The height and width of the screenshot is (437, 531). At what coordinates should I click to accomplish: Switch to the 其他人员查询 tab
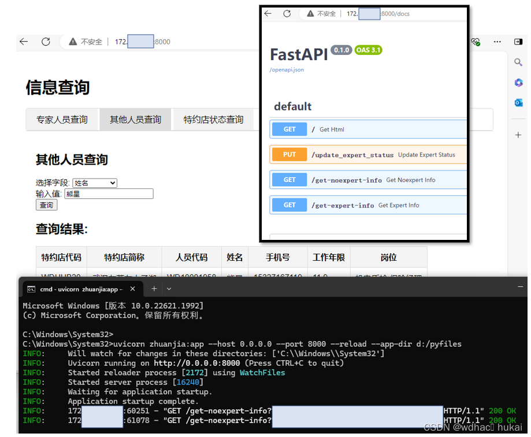click(x=135, y=120)
